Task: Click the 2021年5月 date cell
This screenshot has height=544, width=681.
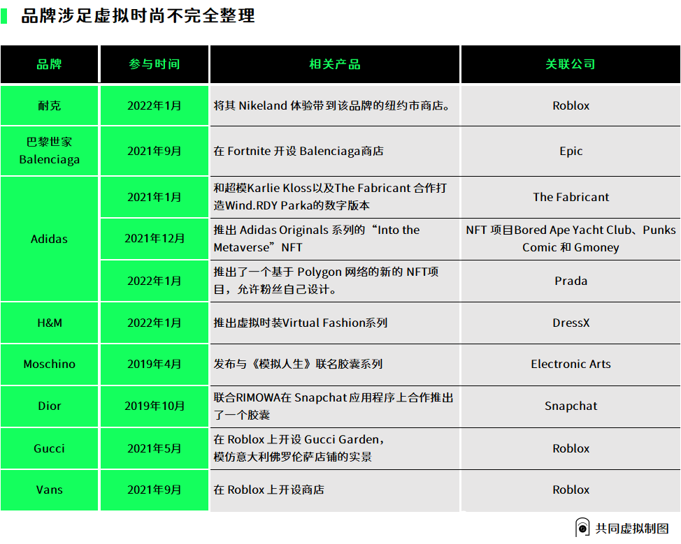Action: click(155, 448)
